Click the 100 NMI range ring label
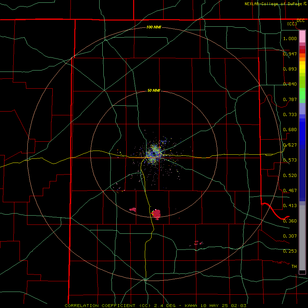The width and height of the screenshot is (308, 308). (154, 27)
